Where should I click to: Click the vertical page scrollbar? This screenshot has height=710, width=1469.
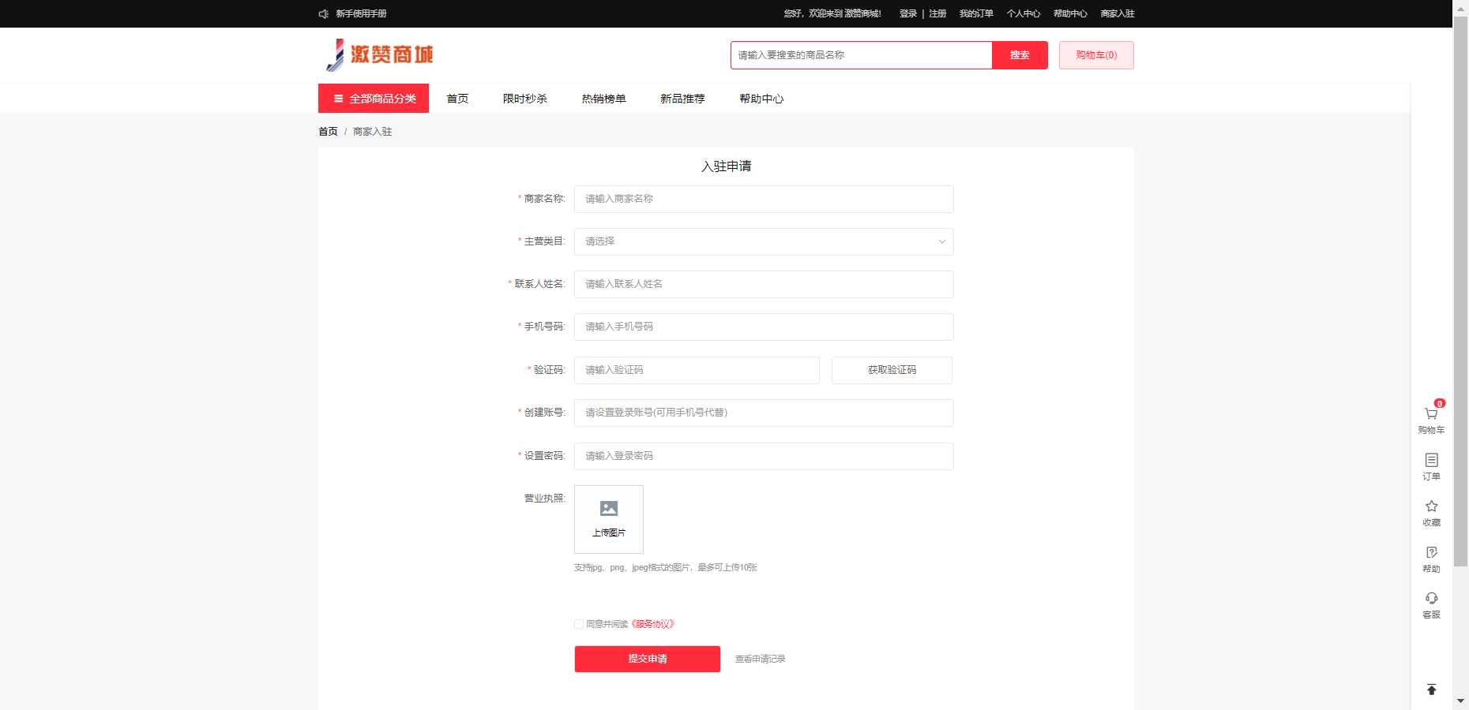pos(1460,292)
